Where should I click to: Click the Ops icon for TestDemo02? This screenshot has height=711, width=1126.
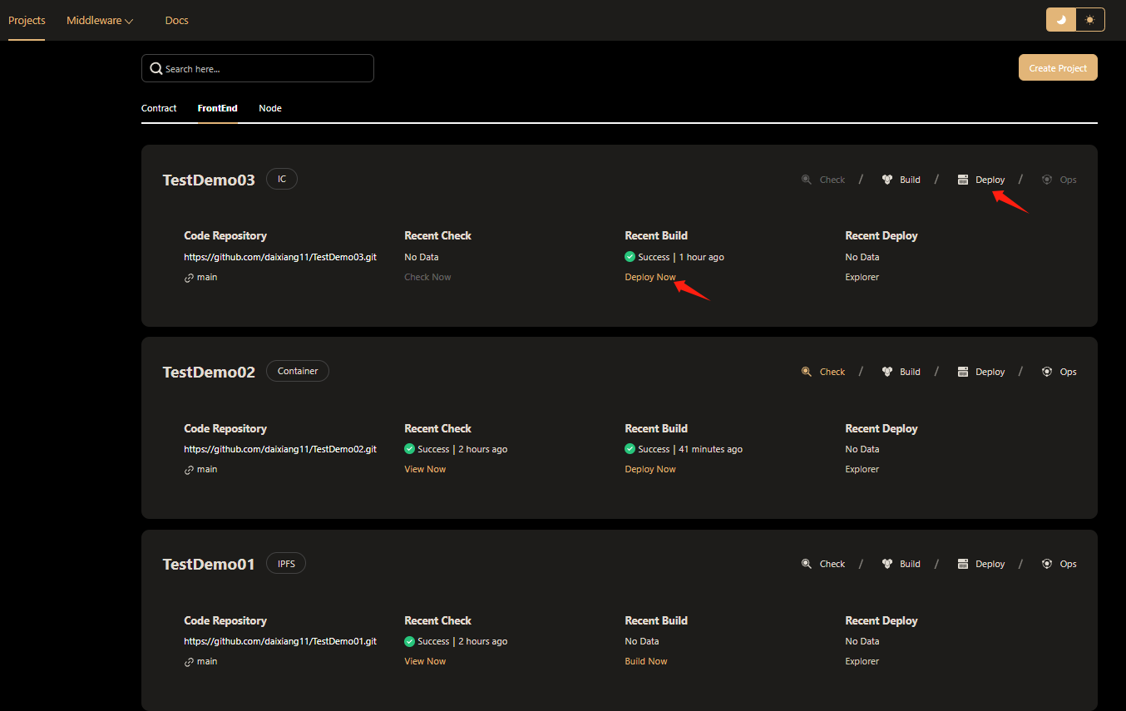1047,372
